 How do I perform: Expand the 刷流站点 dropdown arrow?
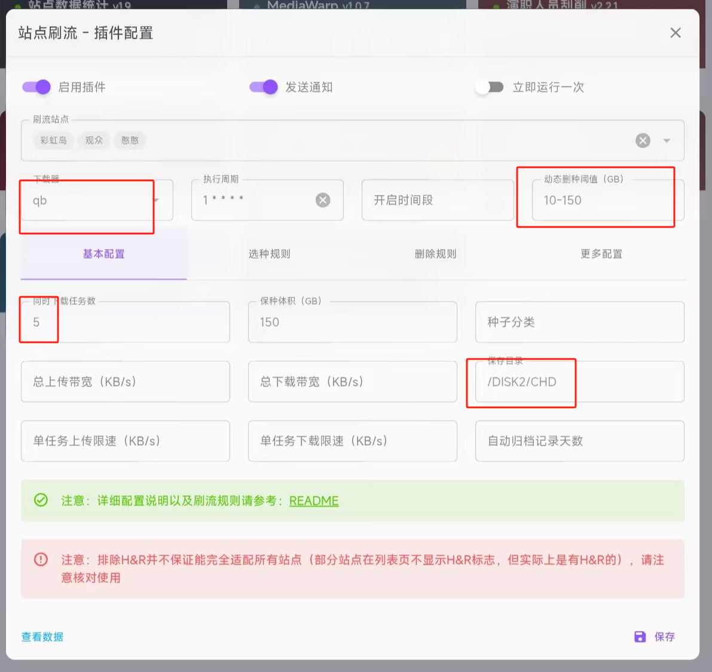pyautogui.click(x=667, y=141)
